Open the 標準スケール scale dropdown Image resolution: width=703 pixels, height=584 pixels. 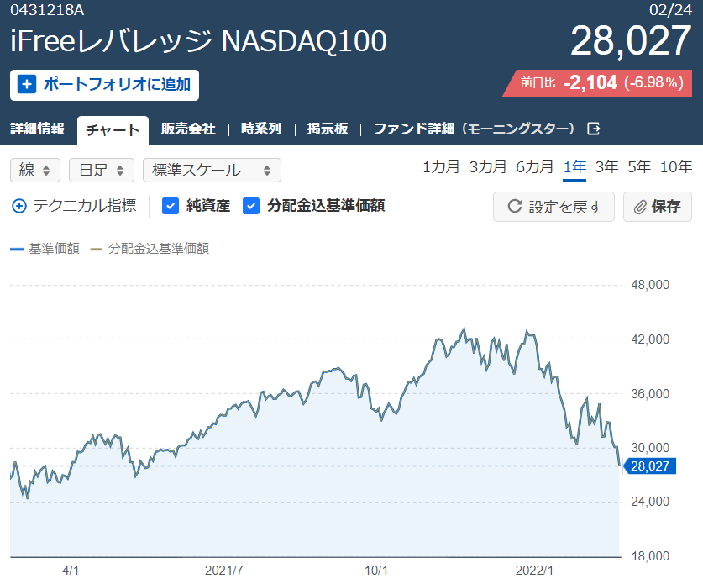[212, 171]
